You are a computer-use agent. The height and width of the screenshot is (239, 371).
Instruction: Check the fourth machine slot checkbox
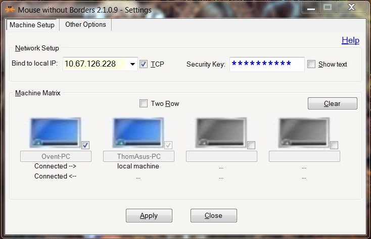point(334,145)
